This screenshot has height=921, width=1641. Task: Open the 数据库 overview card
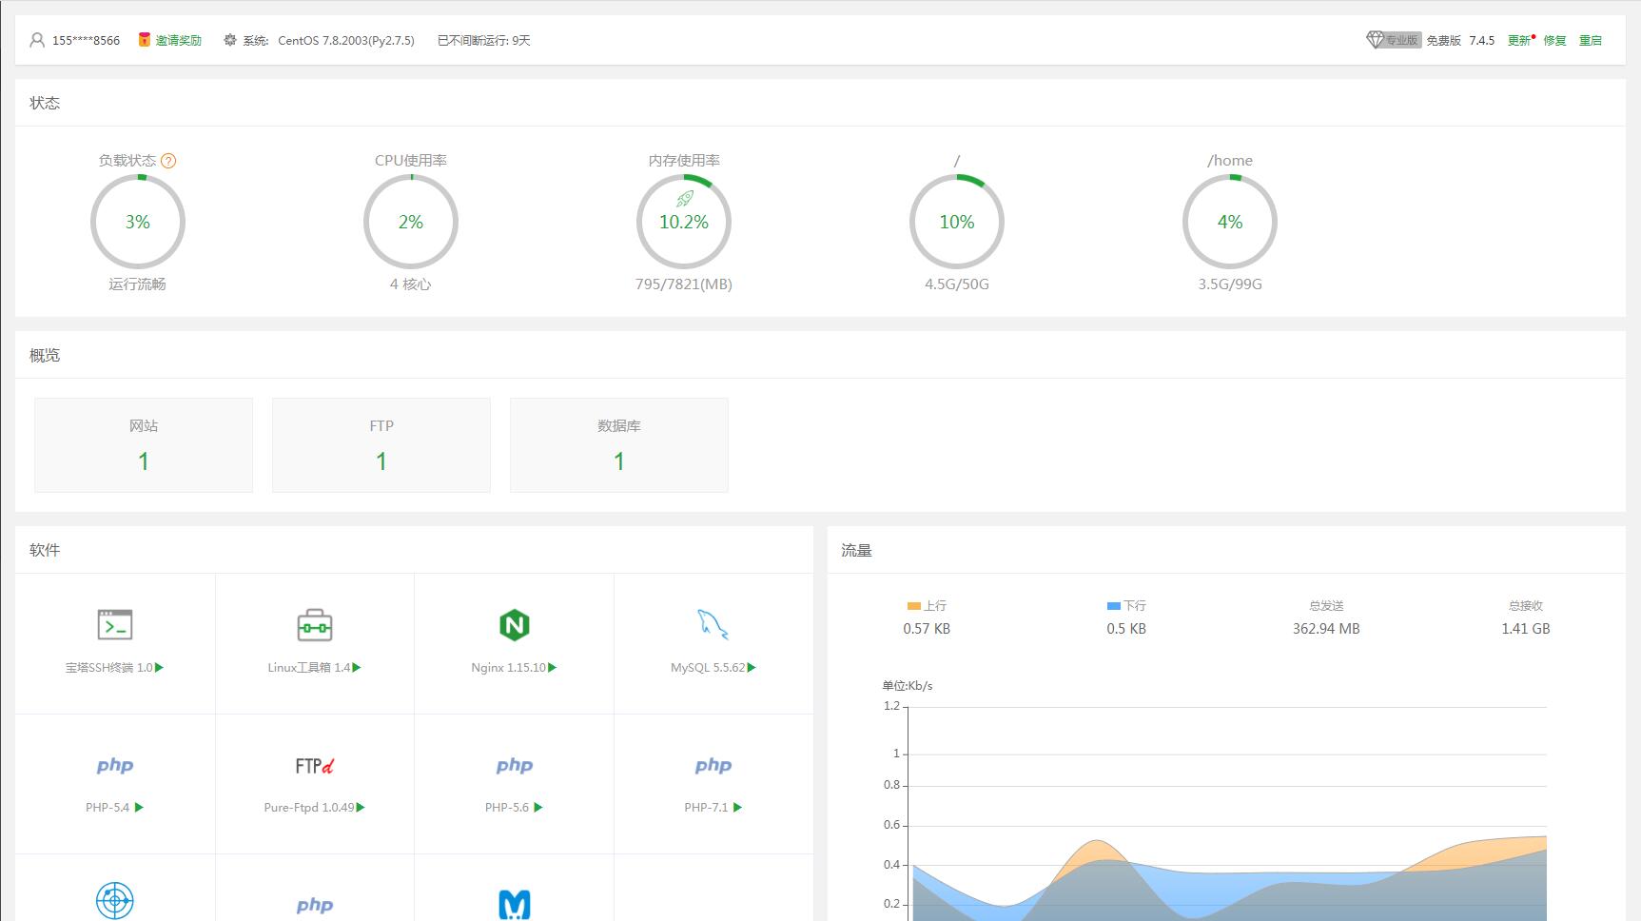619,445
